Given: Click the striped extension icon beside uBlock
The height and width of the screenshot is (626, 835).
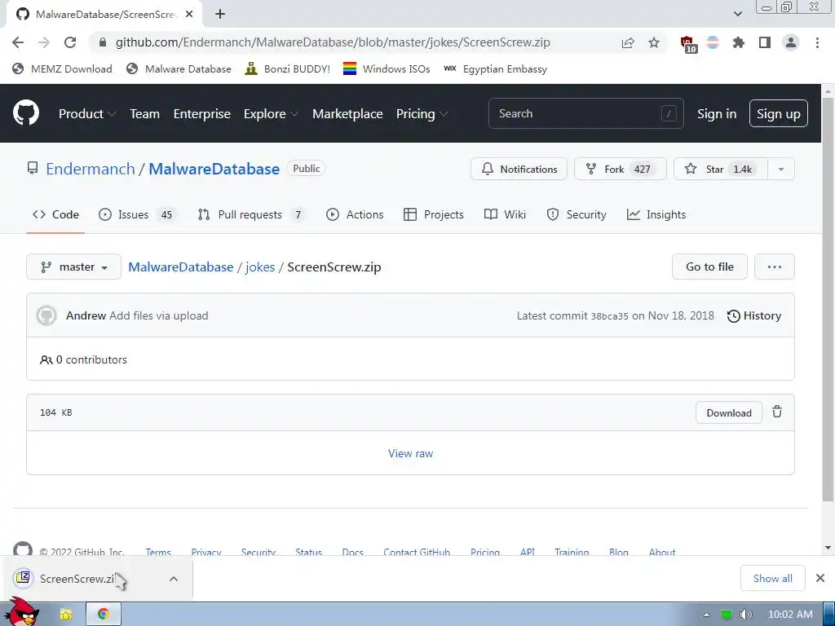Looking at the screenshot, I should point(713,42).
